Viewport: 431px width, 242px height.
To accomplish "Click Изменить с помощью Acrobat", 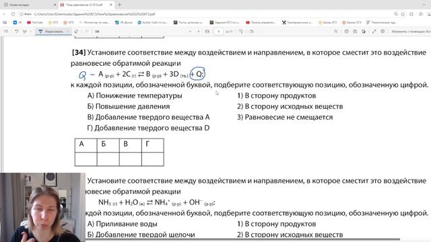I will [411, 32].
